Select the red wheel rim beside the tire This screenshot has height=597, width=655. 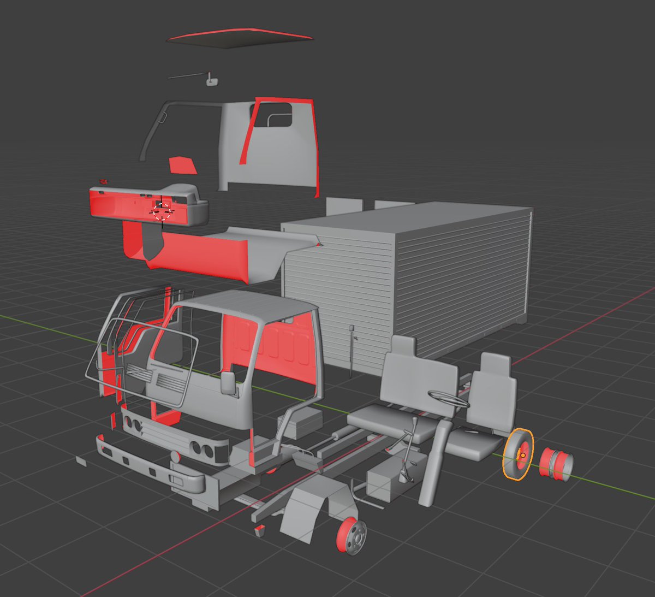[x=556, y=464]
